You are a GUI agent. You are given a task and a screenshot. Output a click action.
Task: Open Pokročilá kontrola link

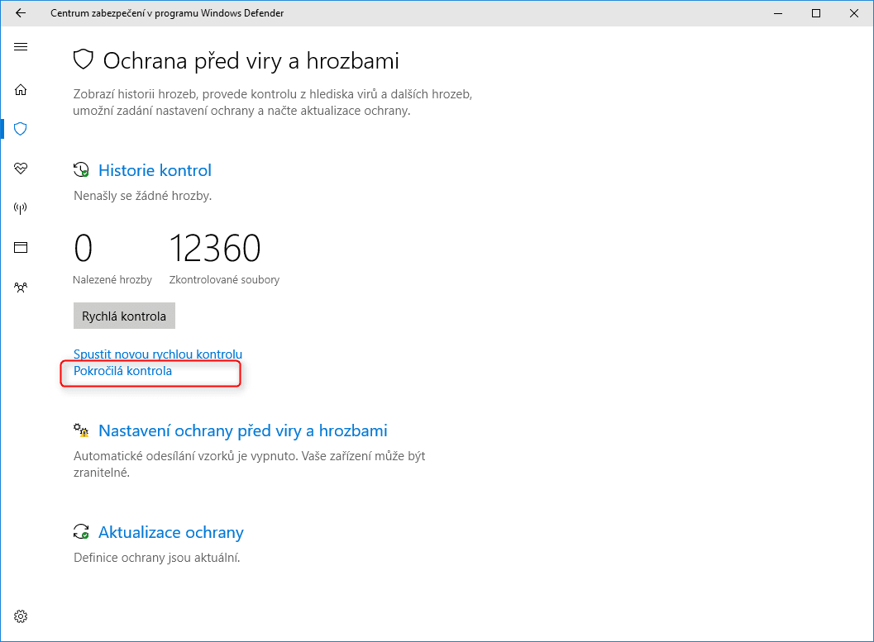(122, 371)
